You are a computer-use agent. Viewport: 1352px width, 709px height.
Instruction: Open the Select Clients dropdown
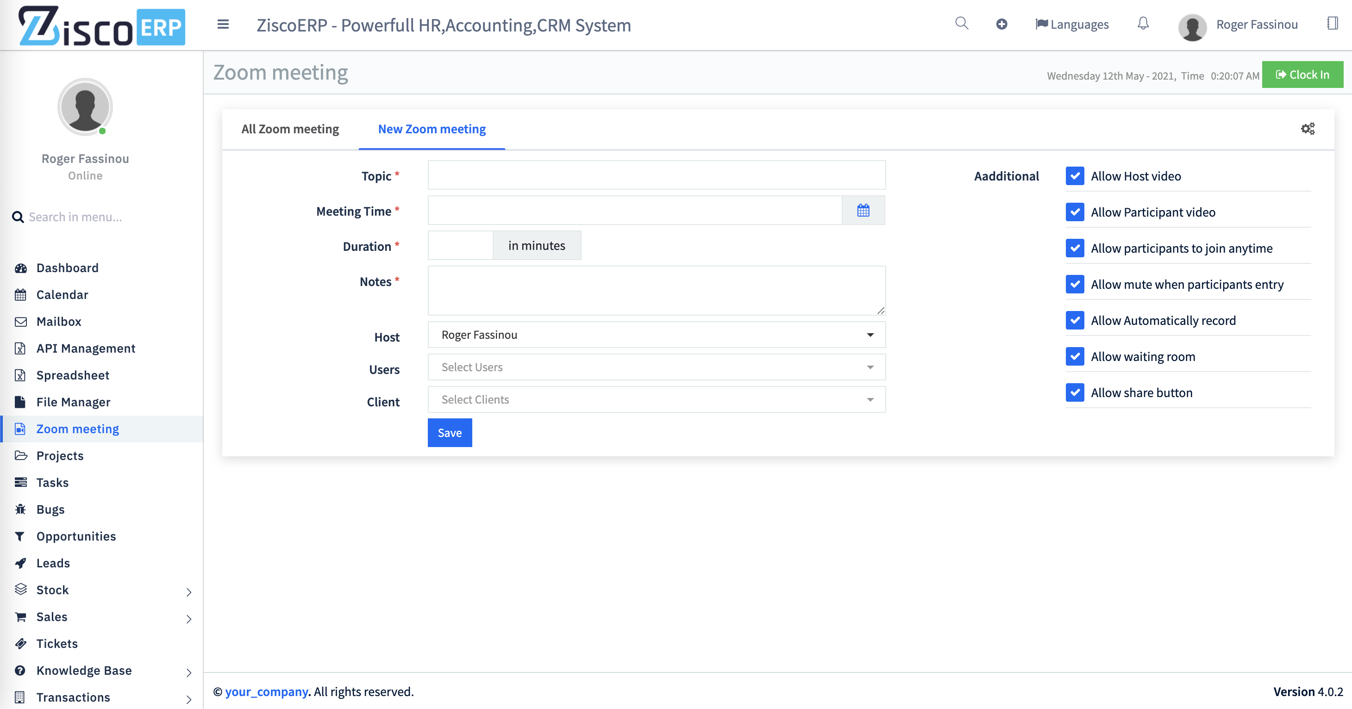click(657, 399)
